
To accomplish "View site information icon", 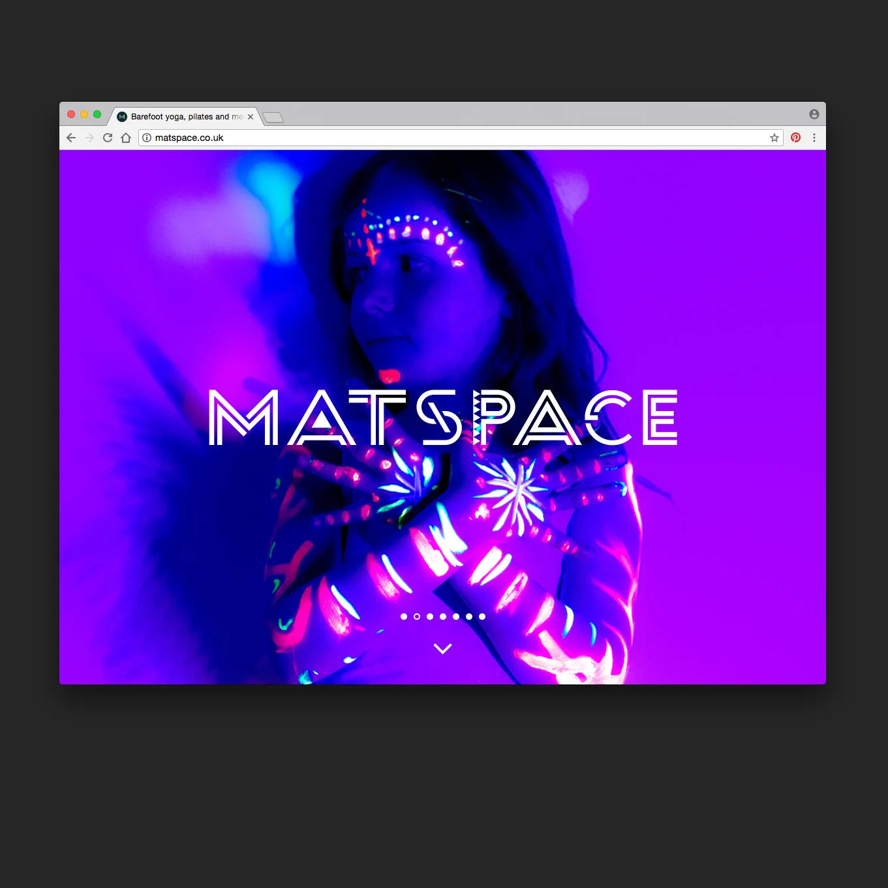I will [x=147, y=138].
